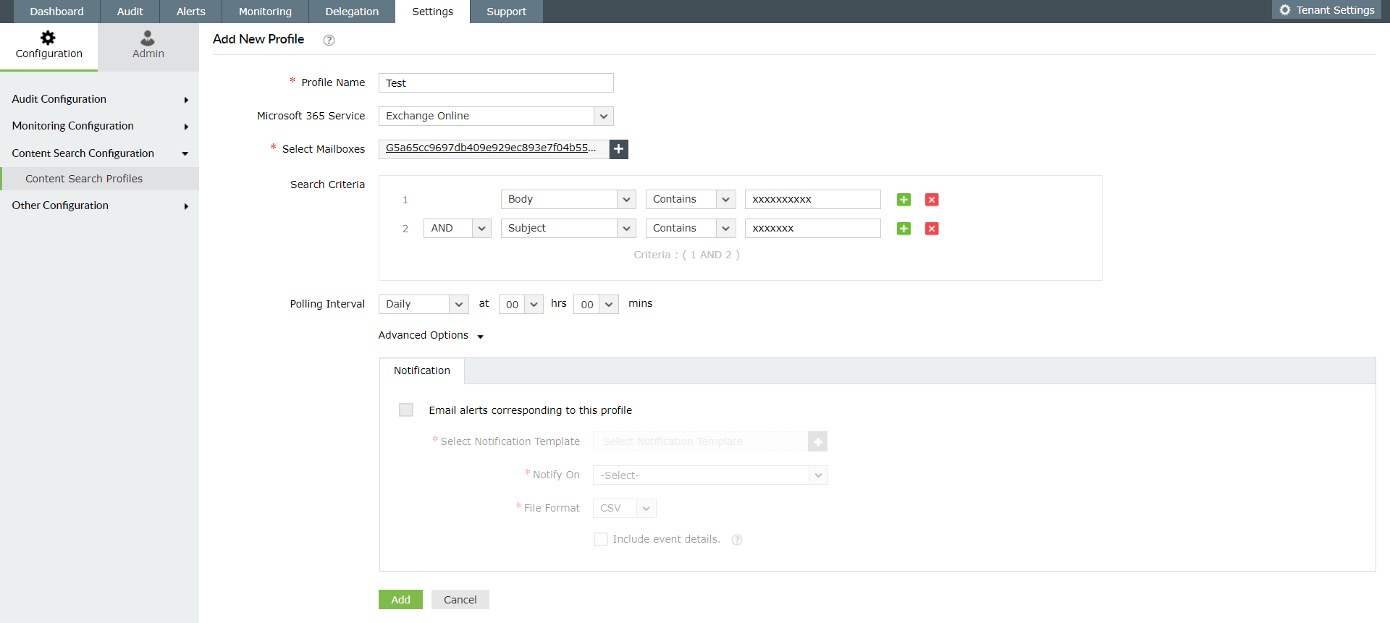
Task: Click the Profile Name input field
Action: click(x=496, y=82)
